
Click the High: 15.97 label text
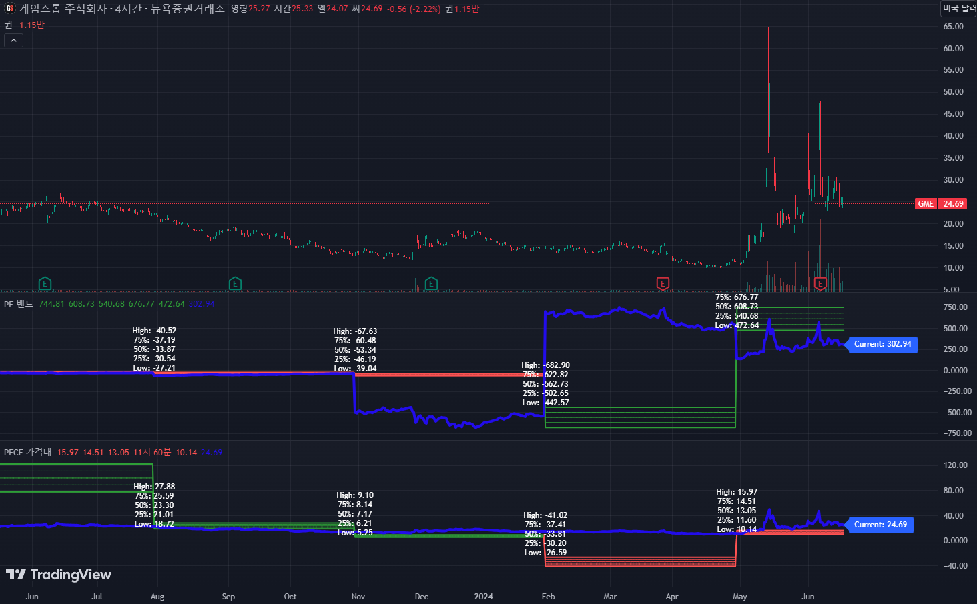(x=737, y=492)
